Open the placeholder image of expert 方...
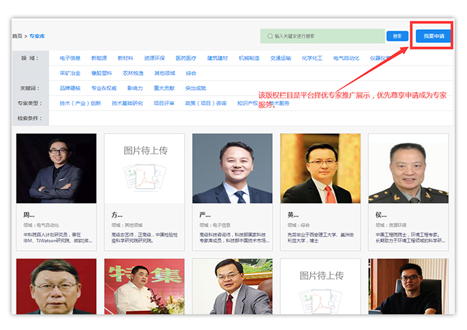467x330 pixels. [x=145, y=168]
